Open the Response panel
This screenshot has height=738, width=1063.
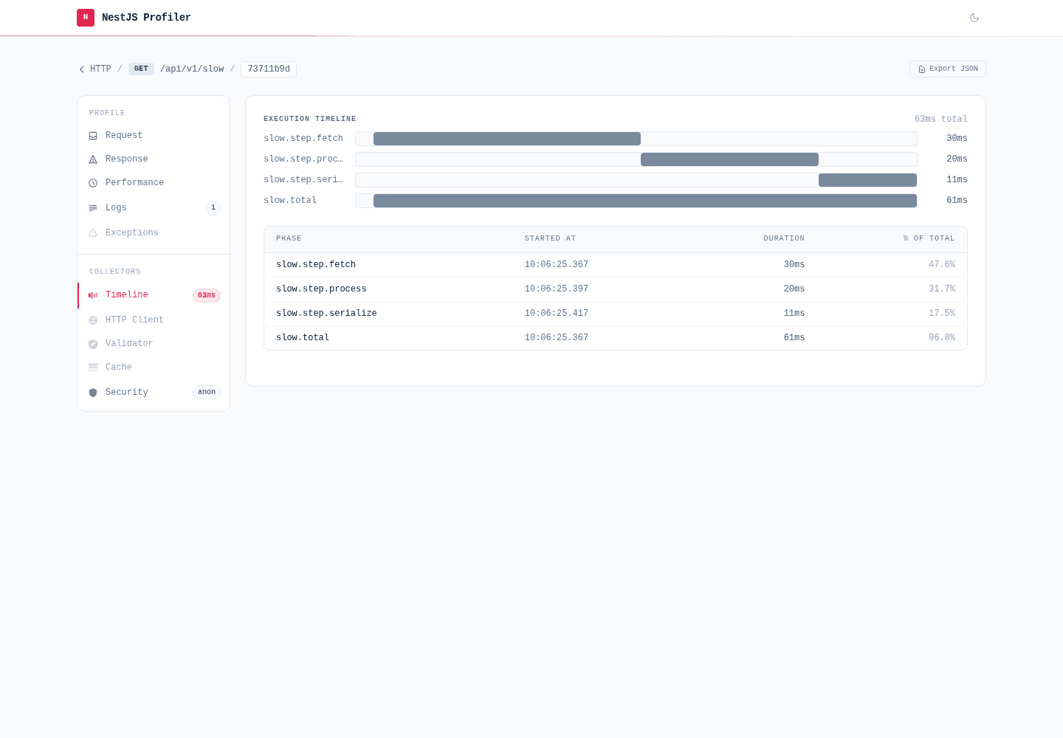[154, 159]
